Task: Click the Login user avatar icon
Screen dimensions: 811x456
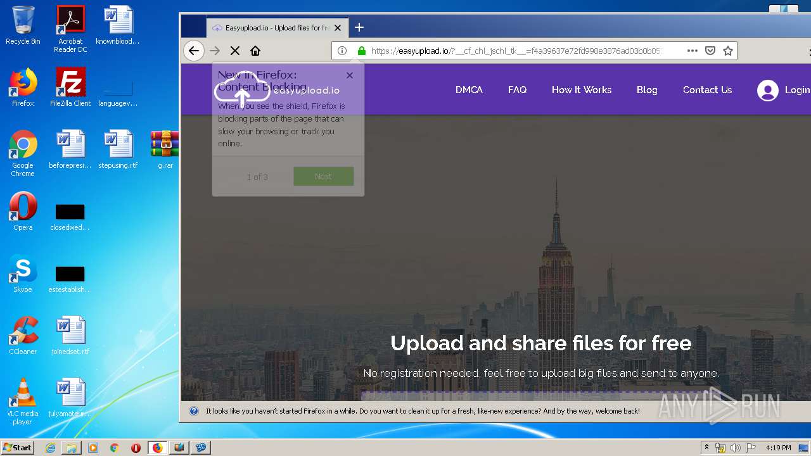Action: [x=767, y=91]
